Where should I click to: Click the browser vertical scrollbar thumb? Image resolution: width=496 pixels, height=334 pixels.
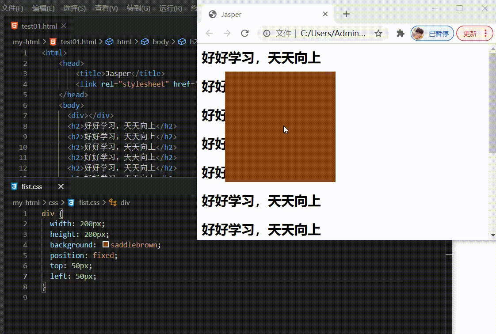click(492, 103)
